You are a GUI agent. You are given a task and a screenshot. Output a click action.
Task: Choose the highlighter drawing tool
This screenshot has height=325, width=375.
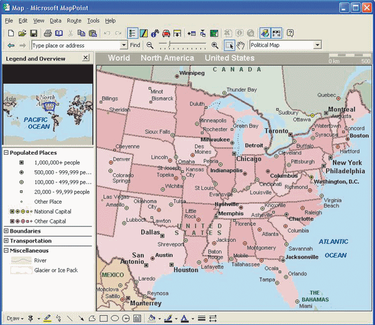pyautogui.click(x=47, y=318)
